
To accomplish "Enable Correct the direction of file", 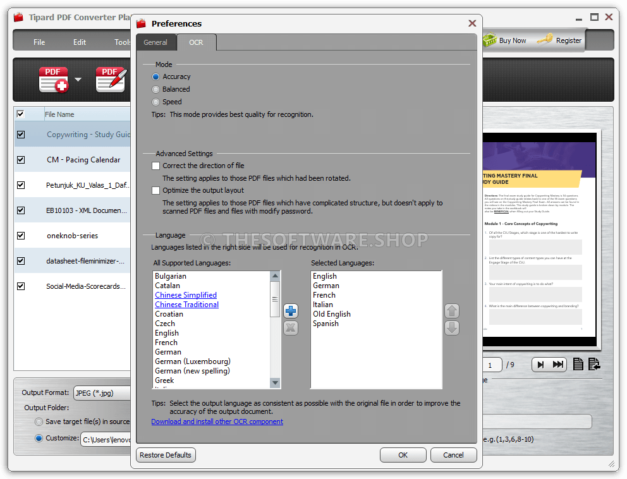I will [155, 166].
